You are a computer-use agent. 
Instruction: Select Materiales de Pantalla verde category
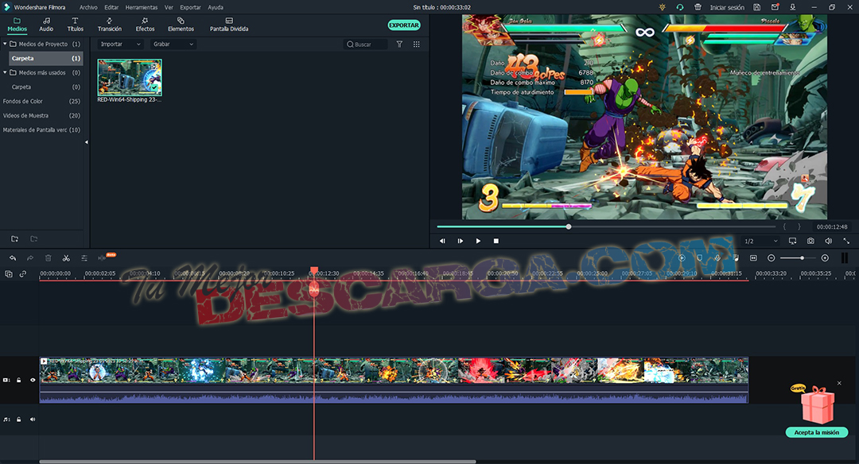pyautogui.click(x=41, y=130)
